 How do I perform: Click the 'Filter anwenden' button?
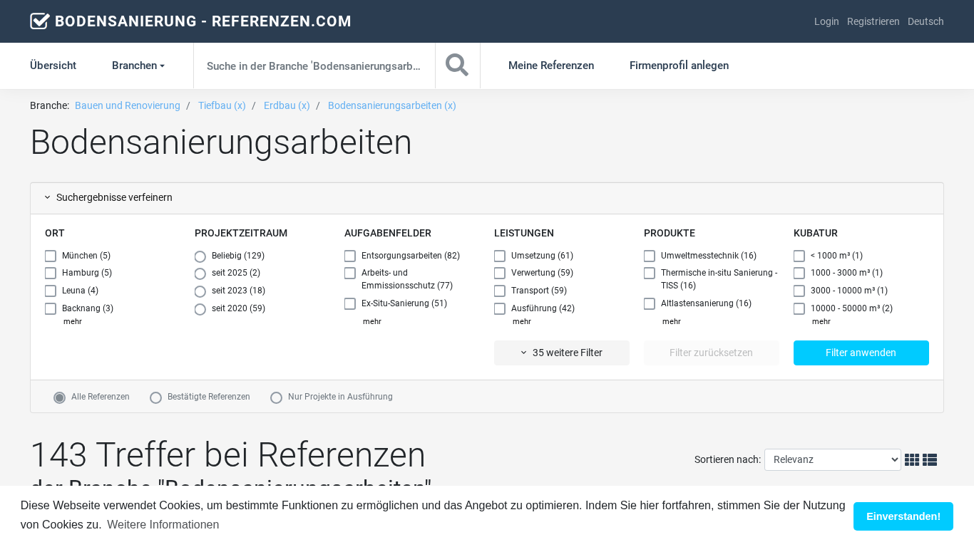coord(861,353)
